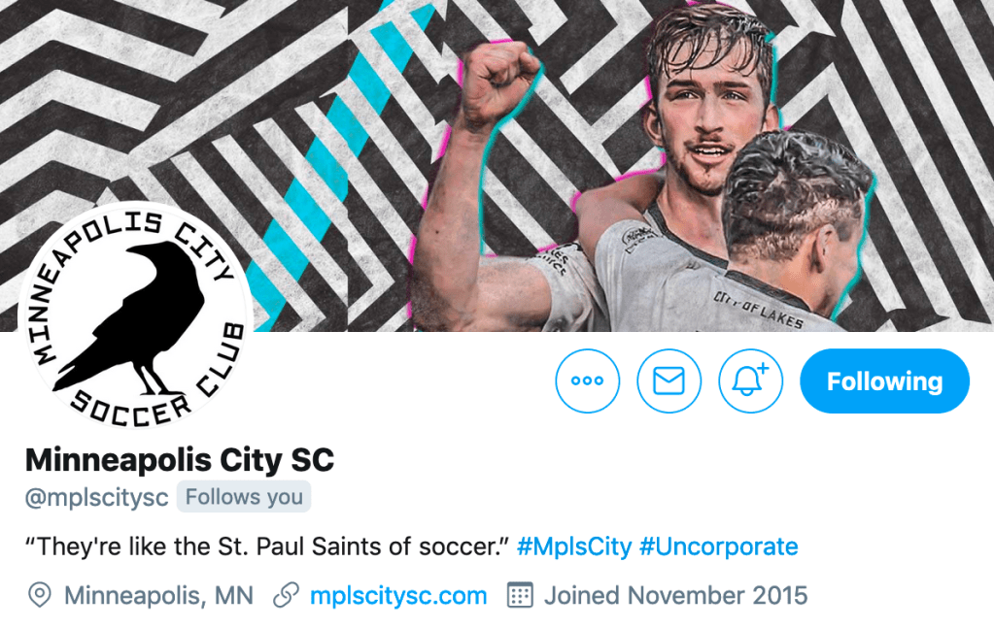Visit the mplscitysc.com website link
Screen dimensions: 994x629
pyautogui.click(x=398, y=595)
